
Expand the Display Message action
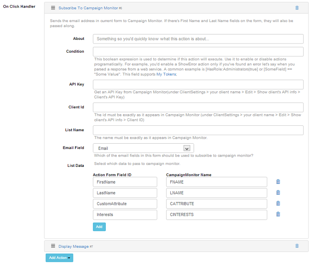pos(73,246)
